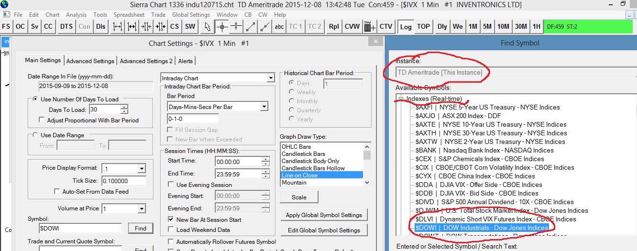Click the Days To Load spinner arrows
Screen dimensions: 637x251
tap(124, 109)
